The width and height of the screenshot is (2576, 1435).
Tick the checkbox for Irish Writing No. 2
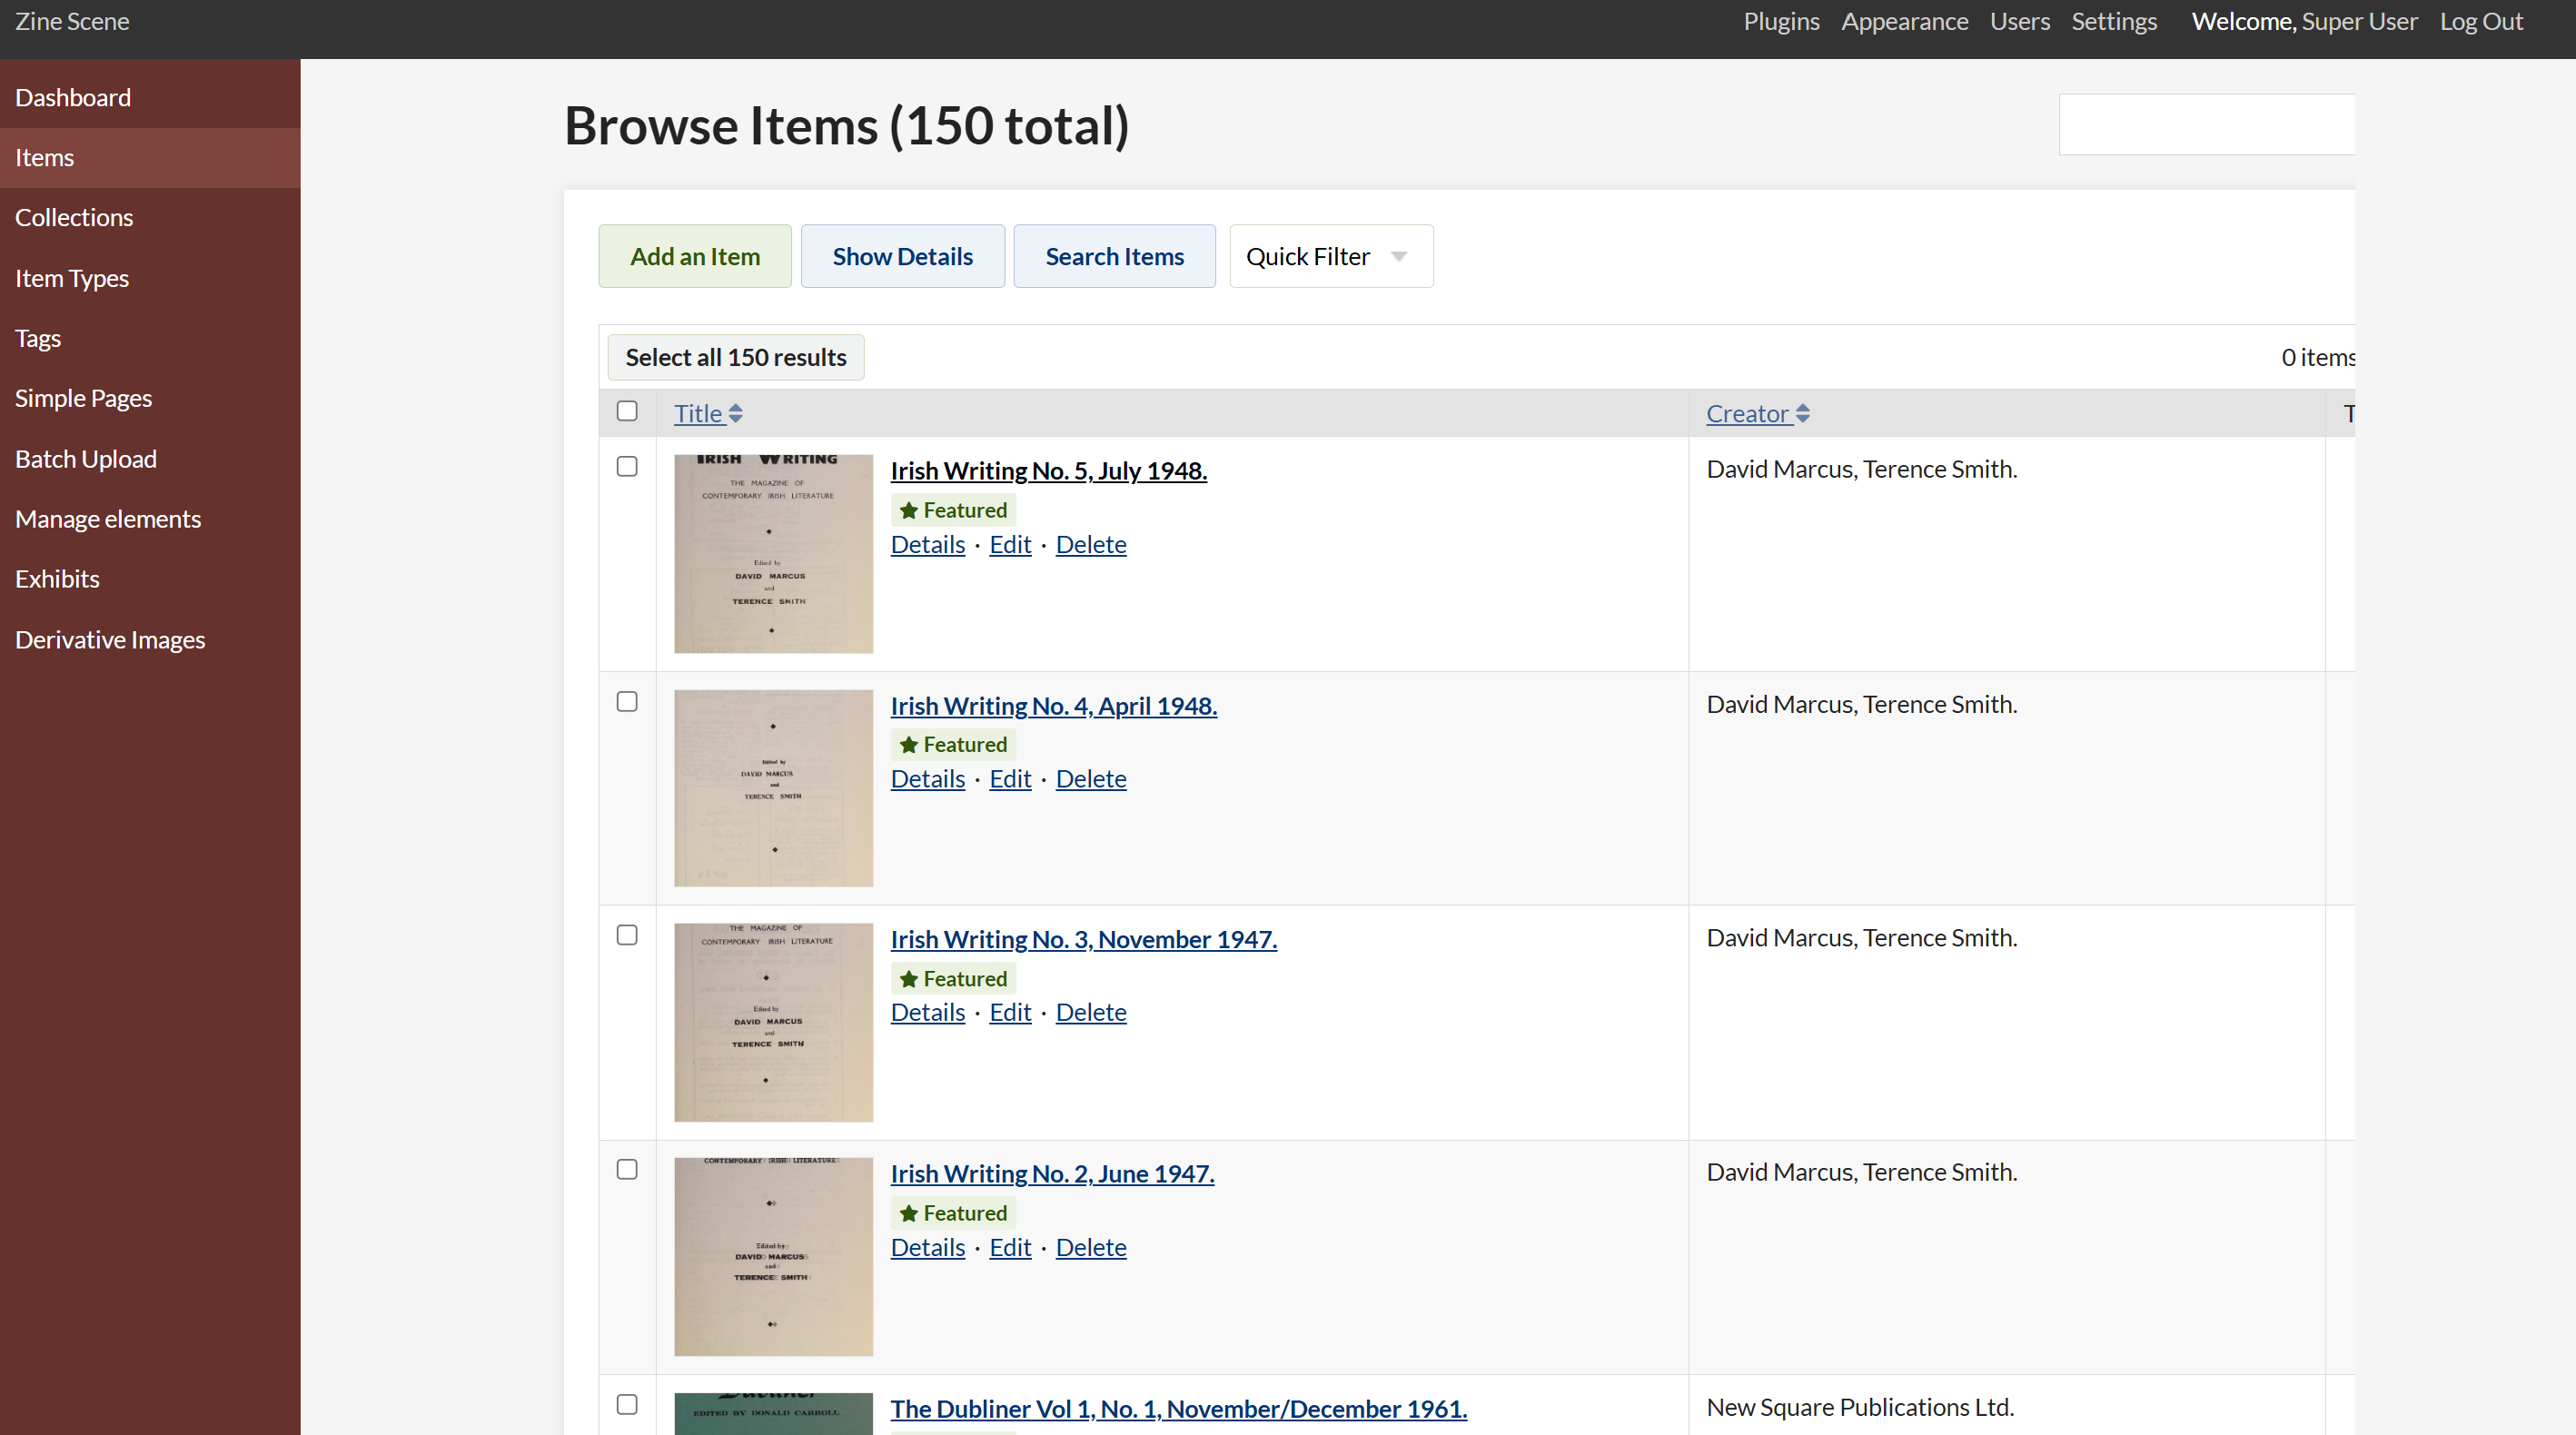[x=627, y=1170]
